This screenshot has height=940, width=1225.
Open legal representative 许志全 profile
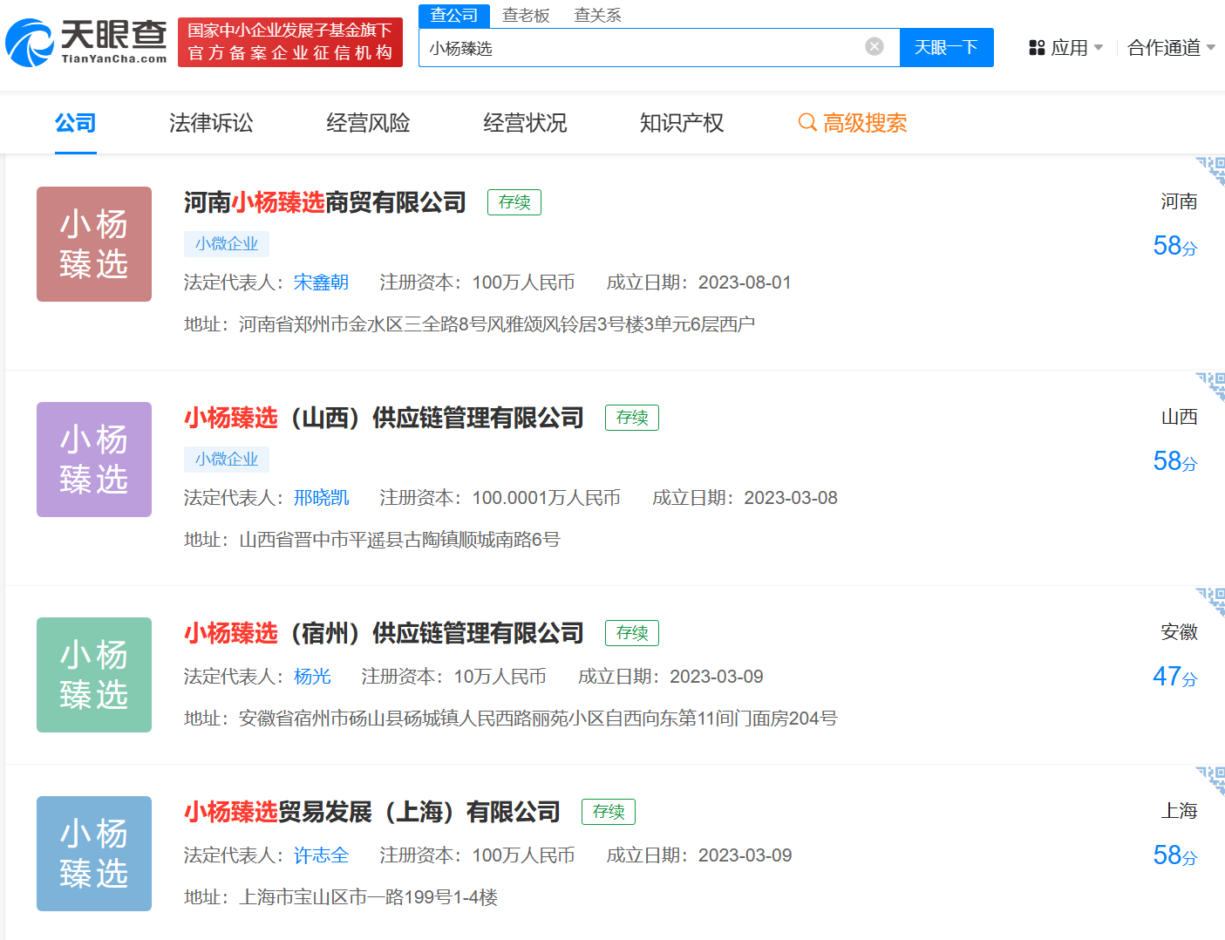click(321, 855)
